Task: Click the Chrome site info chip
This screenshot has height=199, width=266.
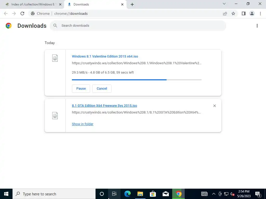Action: pos(40,13)
